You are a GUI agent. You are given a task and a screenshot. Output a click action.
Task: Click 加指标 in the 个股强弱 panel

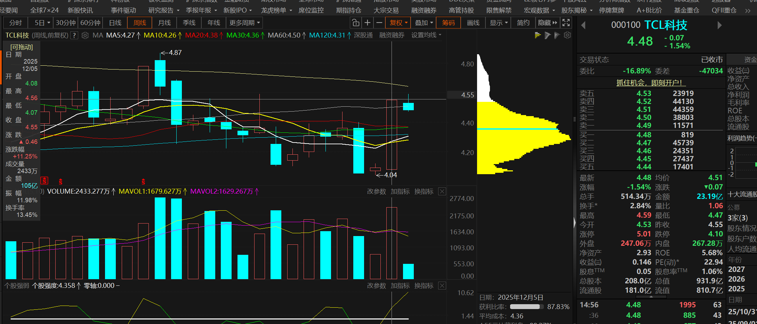(x=400, y=286)
